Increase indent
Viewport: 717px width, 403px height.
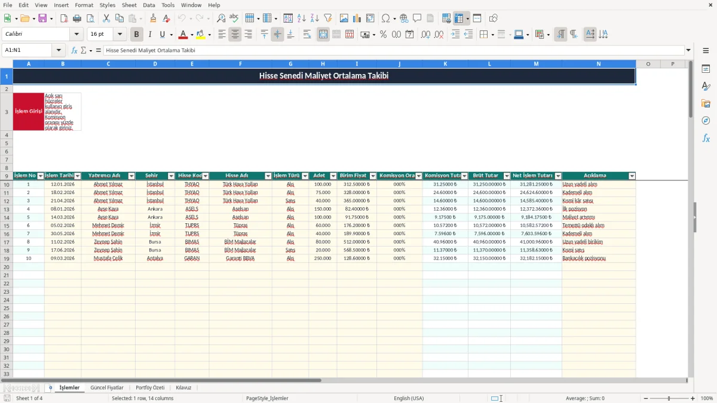[x=455, y=35]
